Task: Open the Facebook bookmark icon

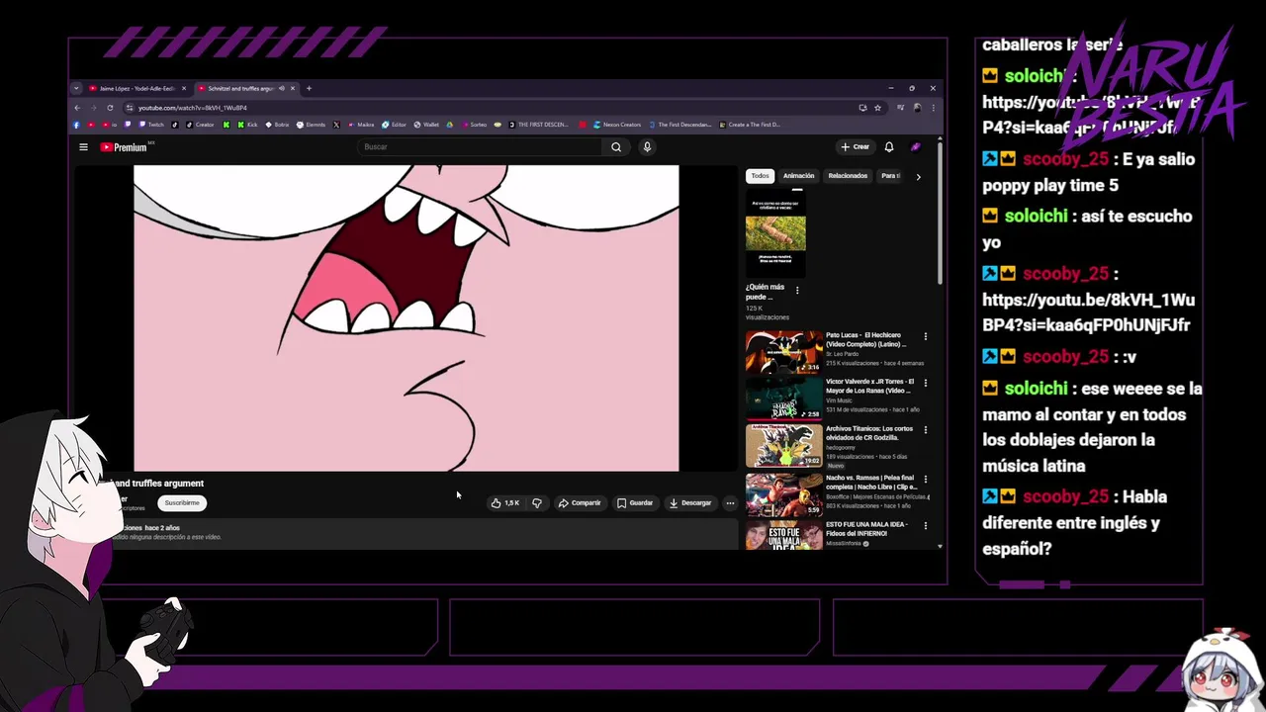Action: [x=76, y=125]
